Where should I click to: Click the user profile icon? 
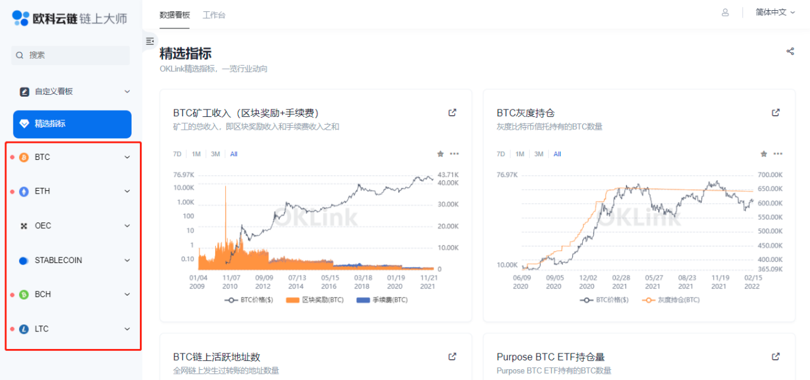point(725,13)
